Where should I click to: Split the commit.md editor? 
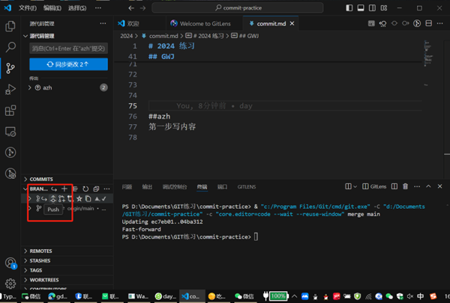[x=428, y=23]
